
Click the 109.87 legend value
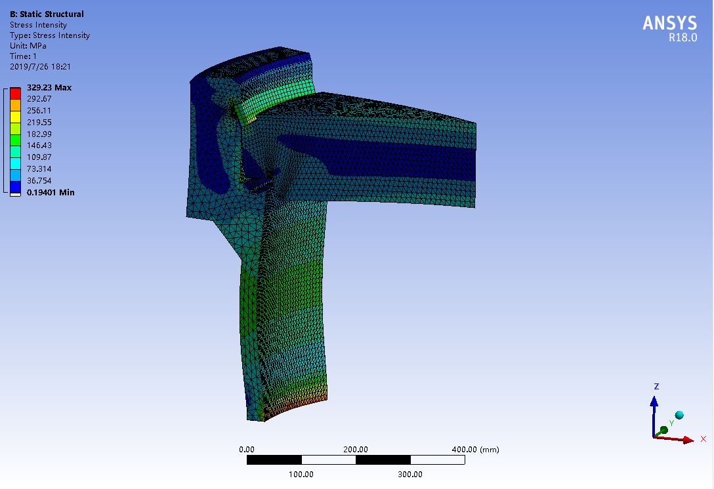(39, 157)
